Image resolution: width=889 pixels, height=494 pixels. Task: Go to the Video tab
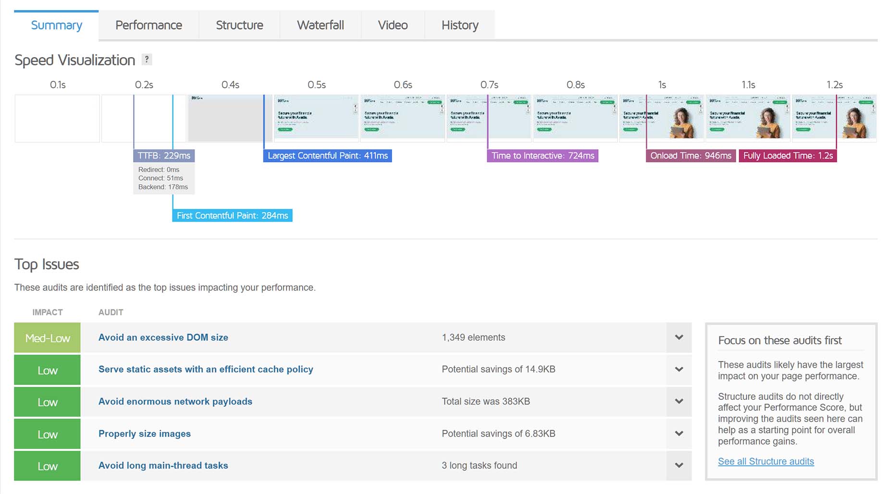(393, 25)
